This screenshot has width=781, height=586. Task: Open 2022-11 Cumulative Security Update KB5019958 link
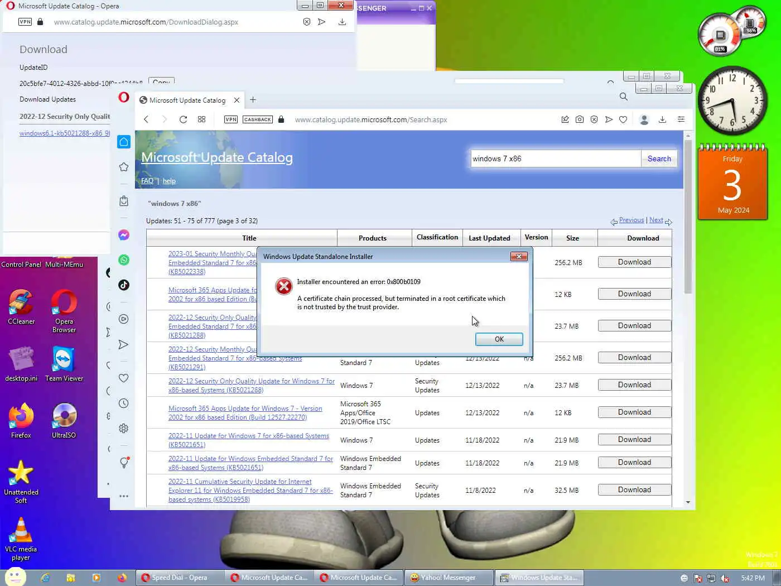point(250,491)
